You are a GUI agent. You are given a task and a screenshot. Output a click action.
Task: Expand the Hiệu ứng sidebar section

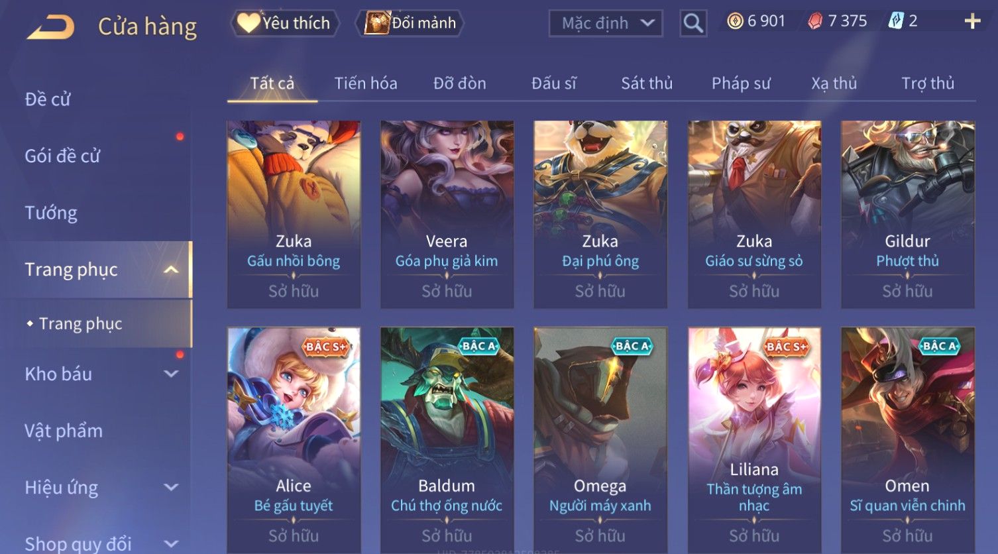coord(171,488)
